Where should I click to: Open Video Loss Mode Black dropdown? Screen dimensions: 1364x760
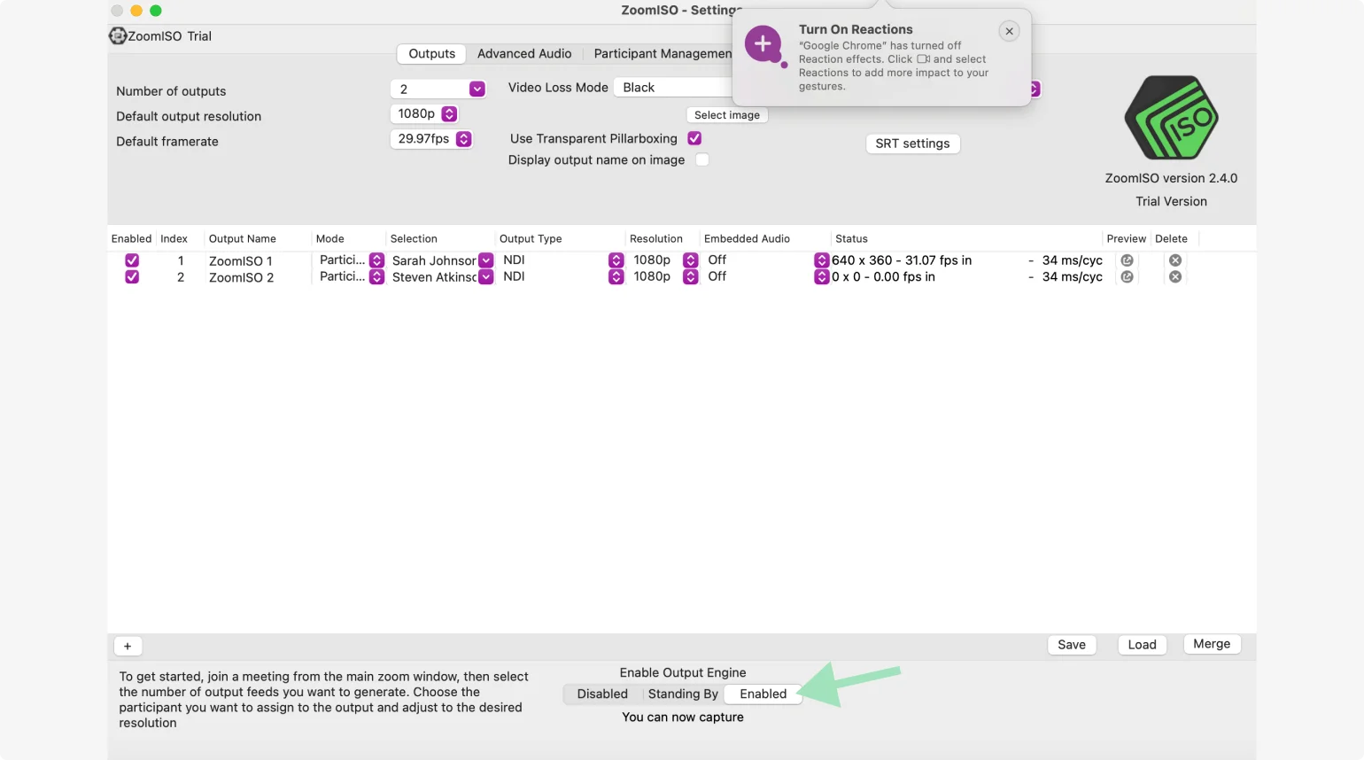point(675,87)
